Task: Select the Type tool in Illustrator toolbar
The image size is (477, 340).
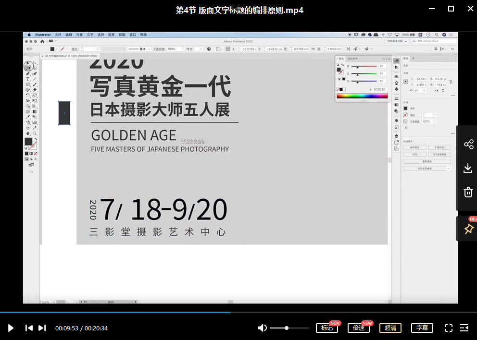Action: coord(28,79)
